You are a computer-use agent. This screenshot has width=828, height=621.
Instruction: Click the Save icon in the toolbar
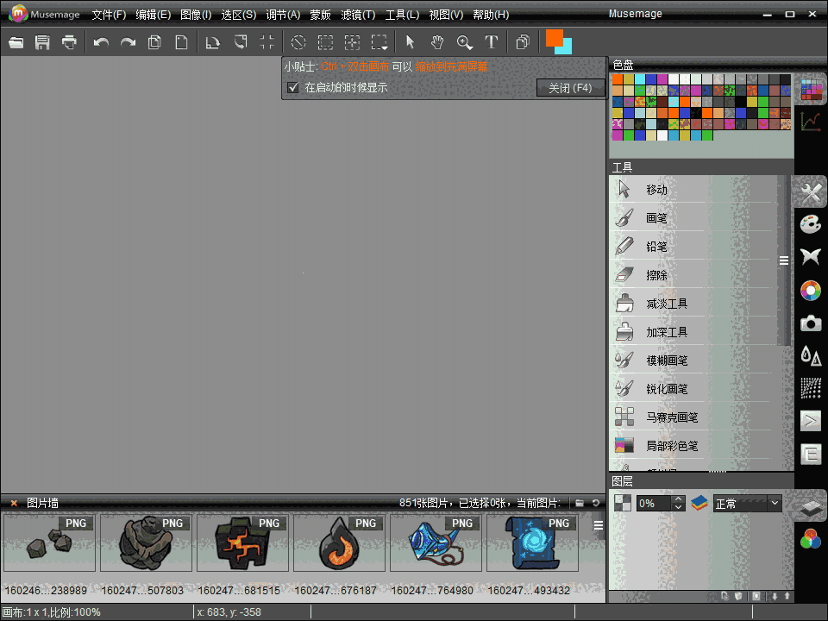[41, 41]
